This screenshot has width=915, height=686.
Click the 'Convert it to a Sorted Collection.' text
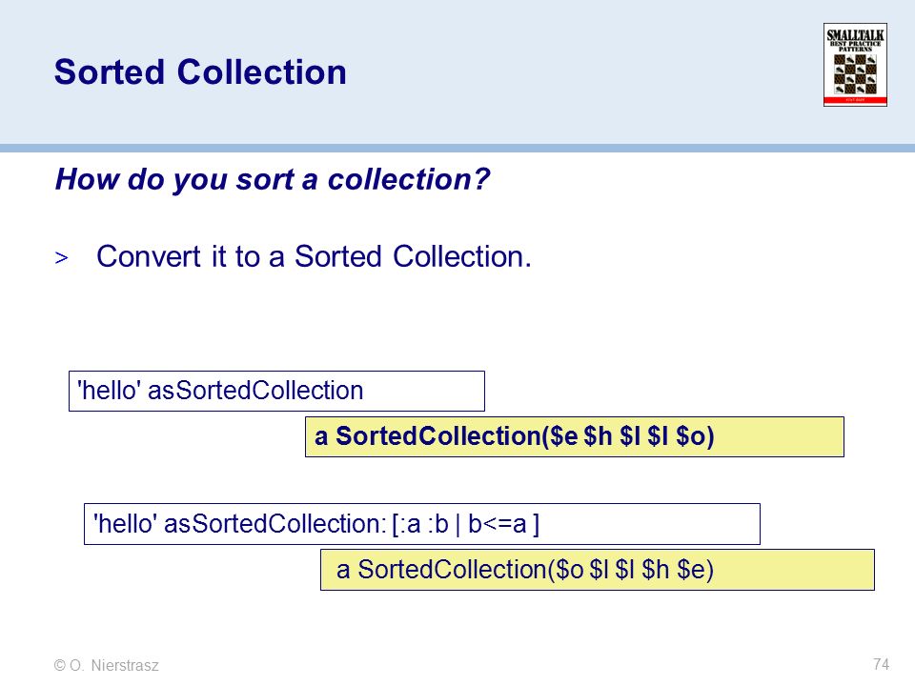coord(314,256)
